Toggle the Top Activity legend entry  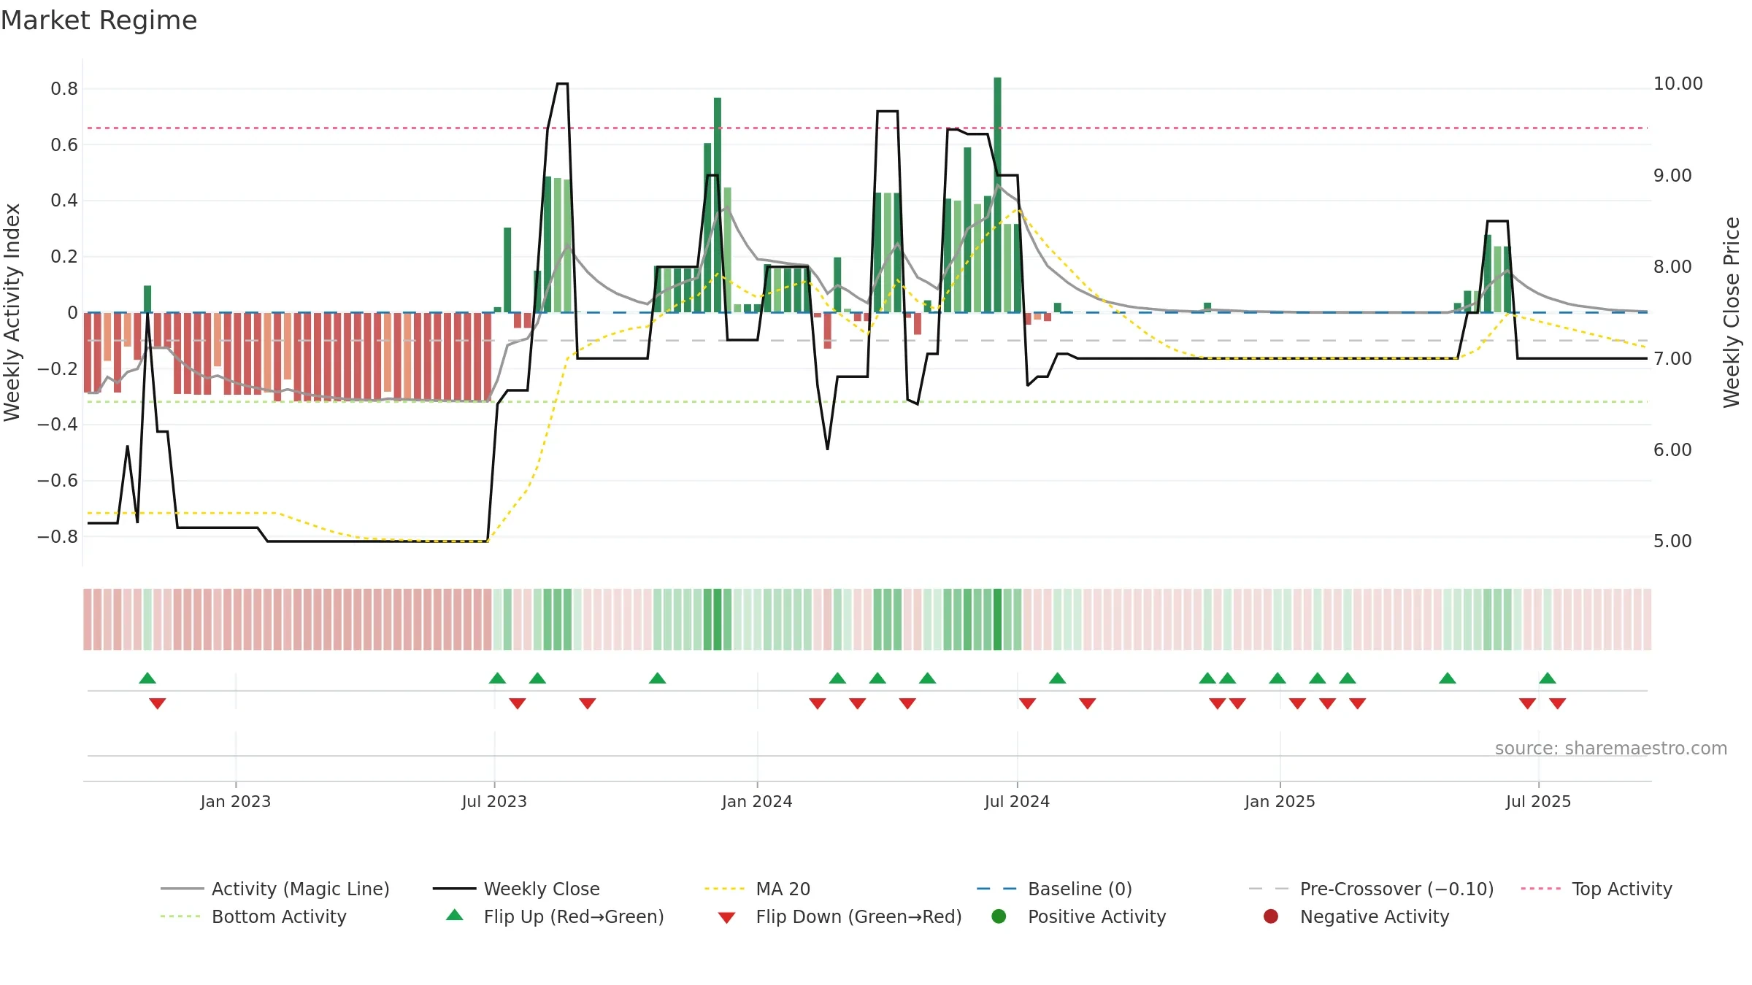[x=1597, y=889]
